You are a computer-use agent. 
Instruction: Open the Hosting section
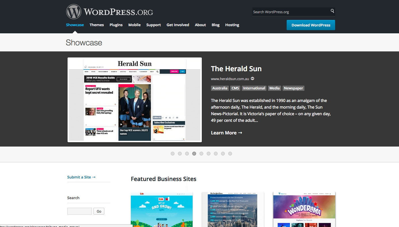coord(232,25)
